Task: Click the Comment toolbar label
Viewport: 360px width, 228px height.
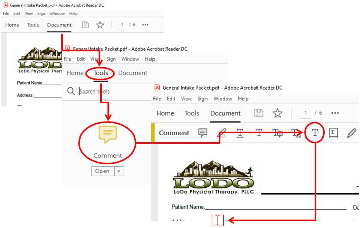Action: click(x=174, y=133)
